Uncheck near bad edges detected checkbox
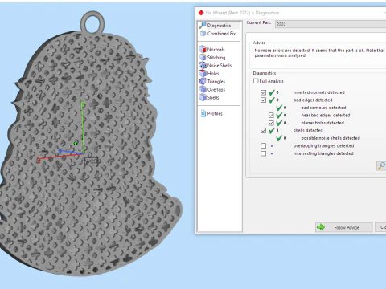This screenshot has height=289, width=386. pos(271,116)
